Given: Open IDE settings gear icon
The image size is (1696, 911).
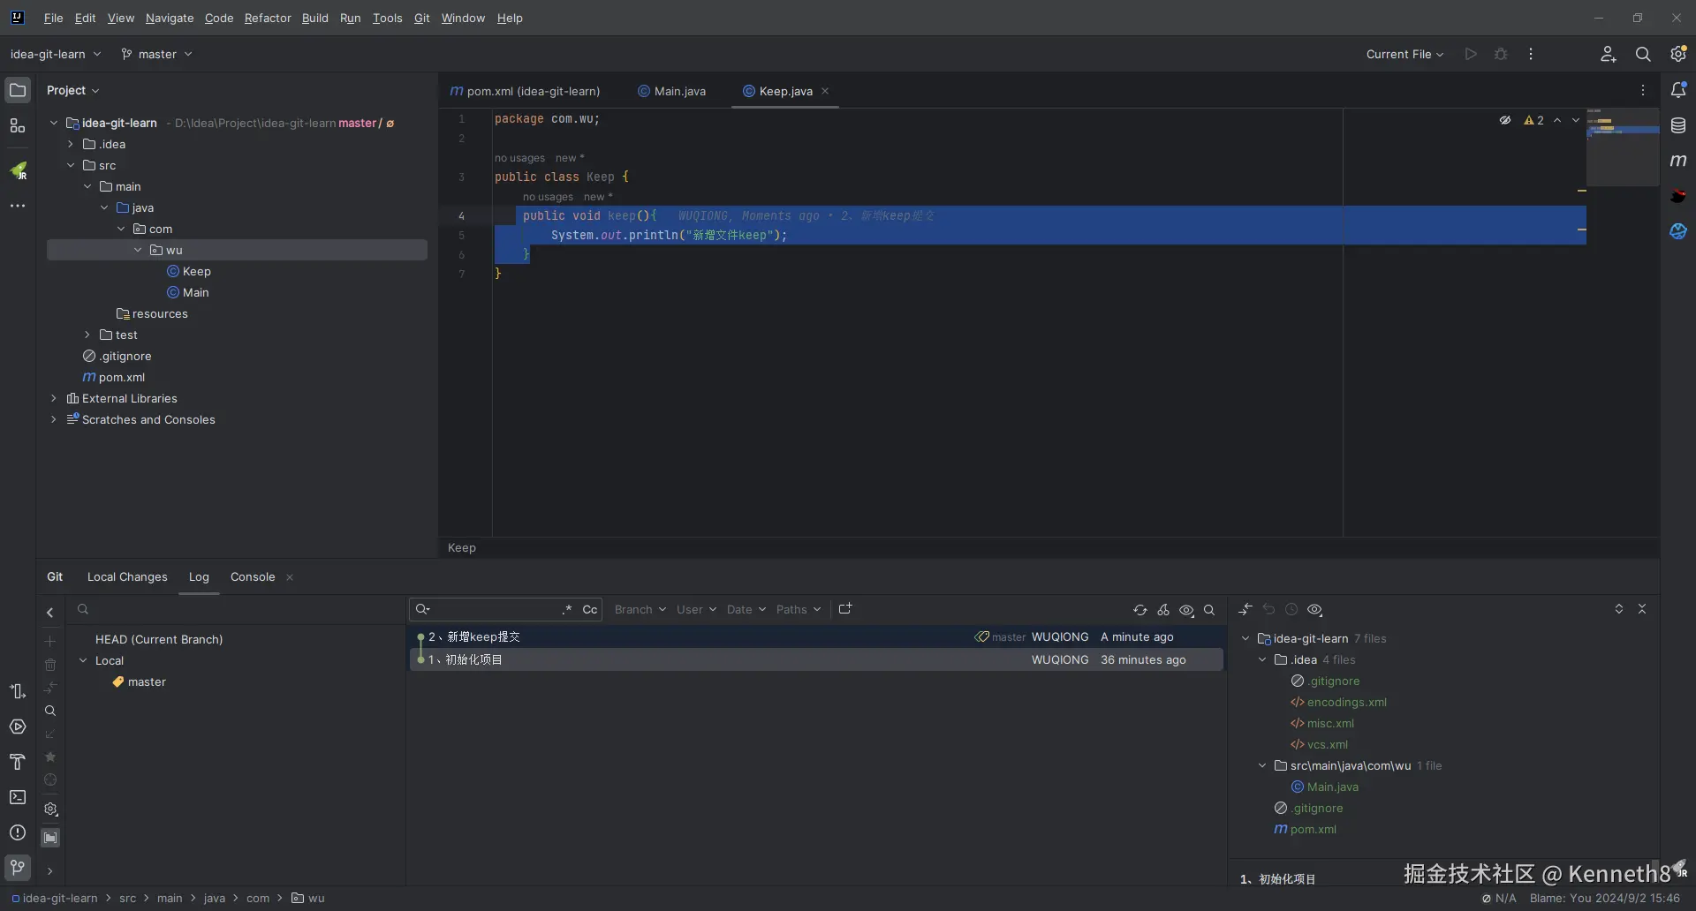Looking at the screenshot, I should (1678, 55).
